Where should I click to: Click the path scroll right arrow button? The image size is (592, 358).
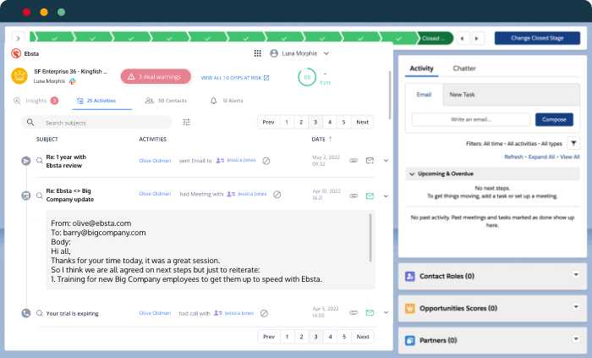tap(478, 38)
